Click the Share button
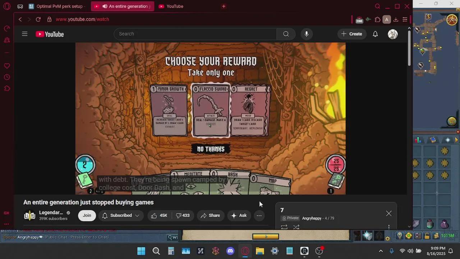460x259 pixels. click(x=210, y=215)
